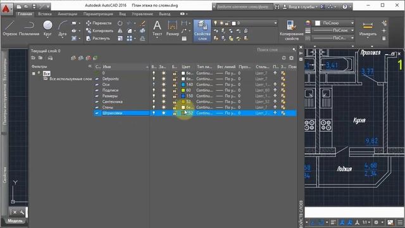Screen dimensions: 405x228
Task: Collapse the Фильтры filter pane chevron
Action: click(x=90, y=66)
